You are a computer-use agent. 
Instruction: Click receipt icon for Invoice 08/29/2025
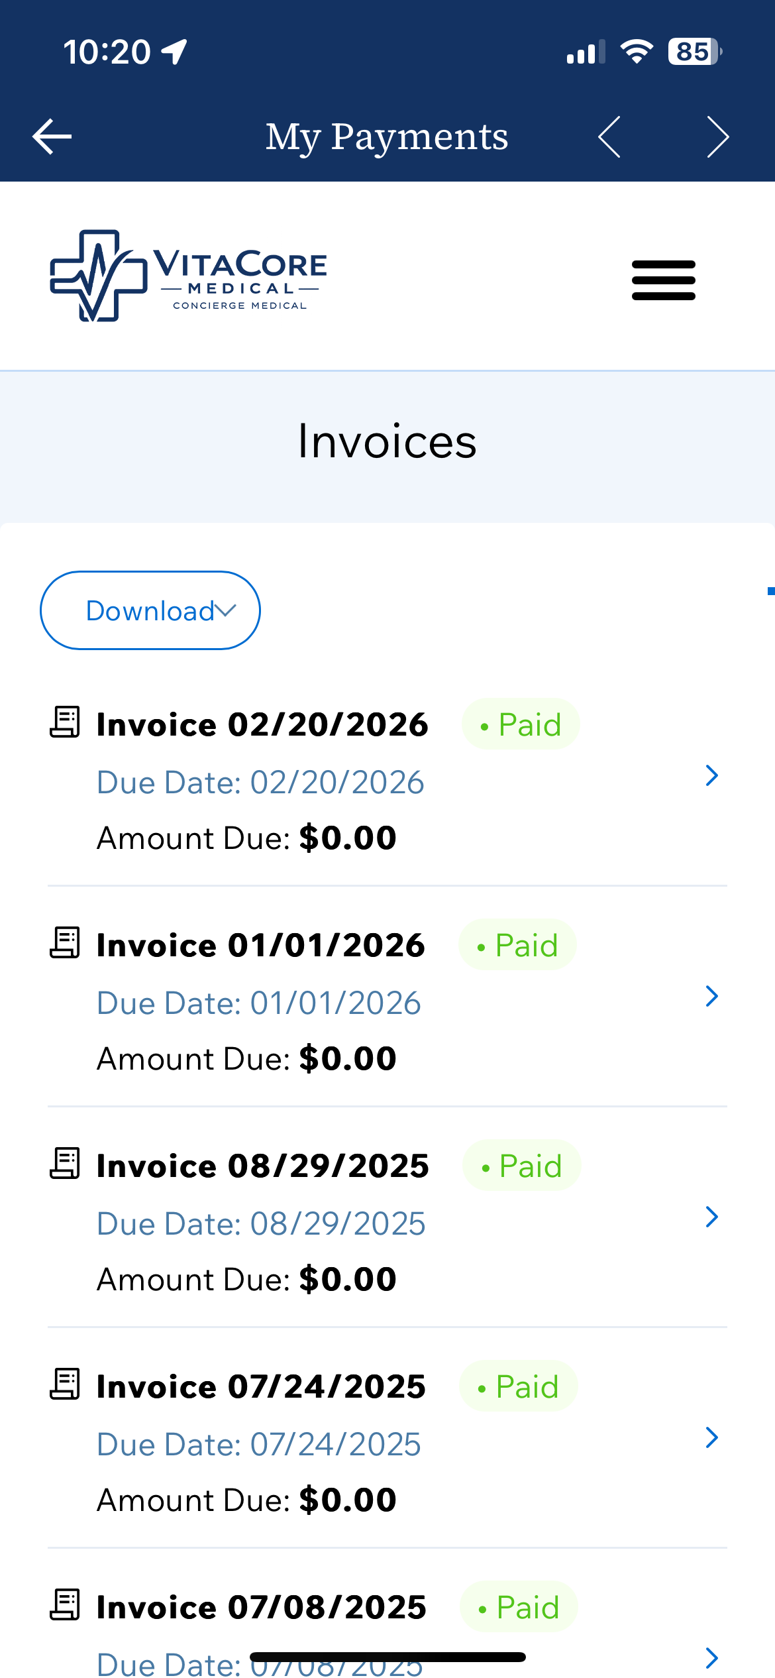65,1164
